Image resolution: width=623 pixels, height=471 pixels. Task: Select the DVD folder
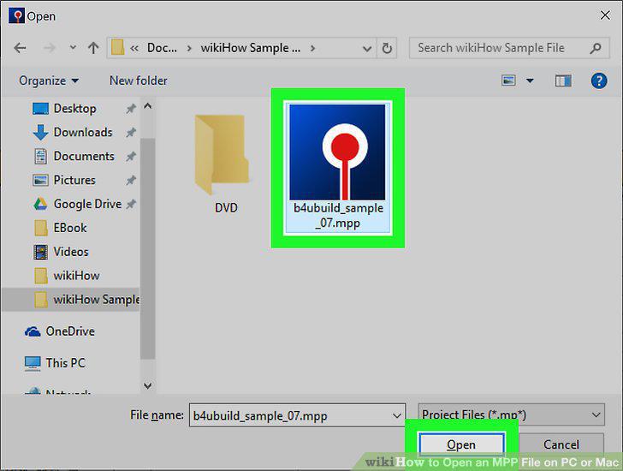pyautogui.click(x=223, y=164)
